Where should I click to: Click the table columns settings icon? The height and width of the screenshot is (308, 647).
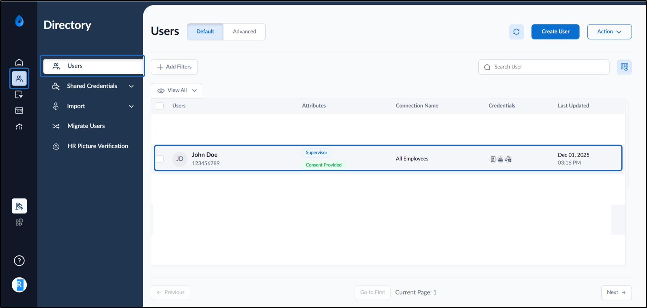624,67
